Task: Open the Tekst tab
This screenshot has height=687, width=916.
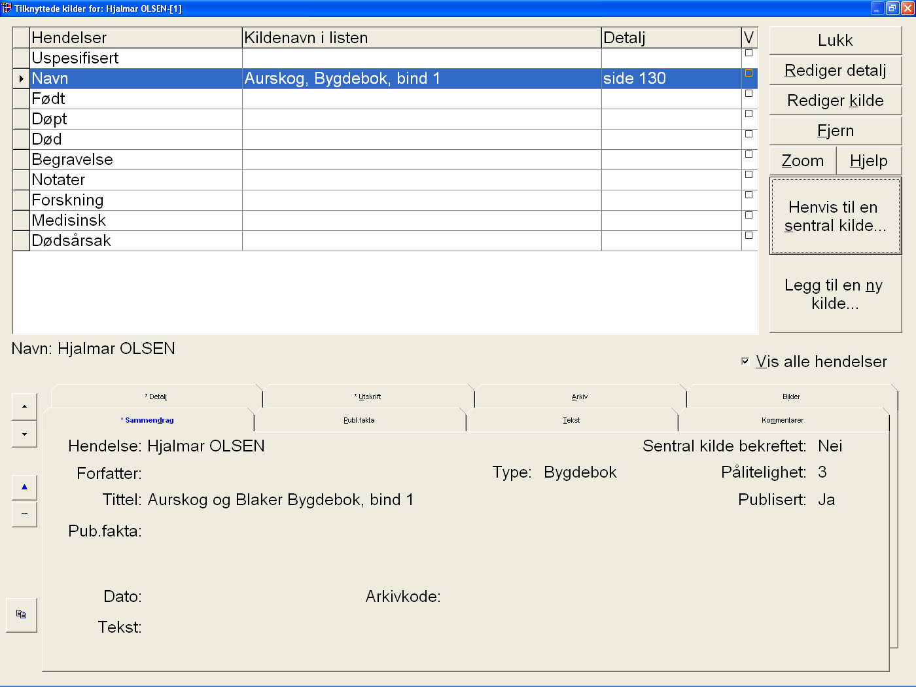Action: [571, 420]
